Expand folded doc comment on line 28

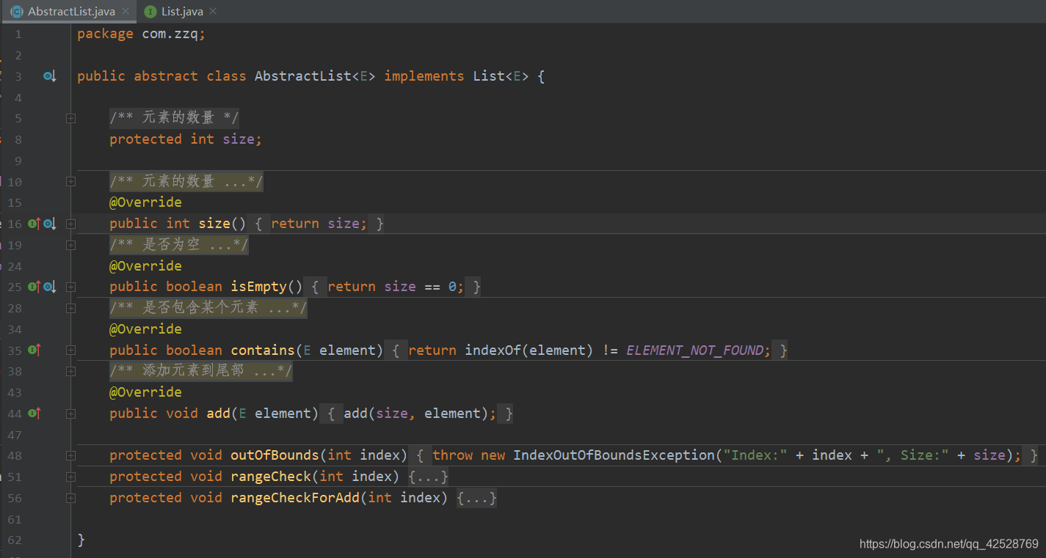pos(70,308)
